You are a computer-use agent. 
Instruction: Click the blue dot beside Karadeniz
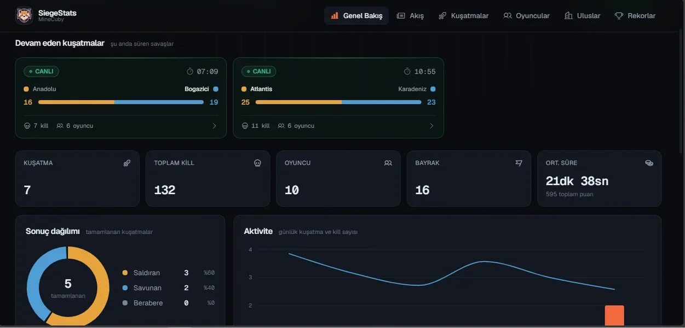pos(433,89)
